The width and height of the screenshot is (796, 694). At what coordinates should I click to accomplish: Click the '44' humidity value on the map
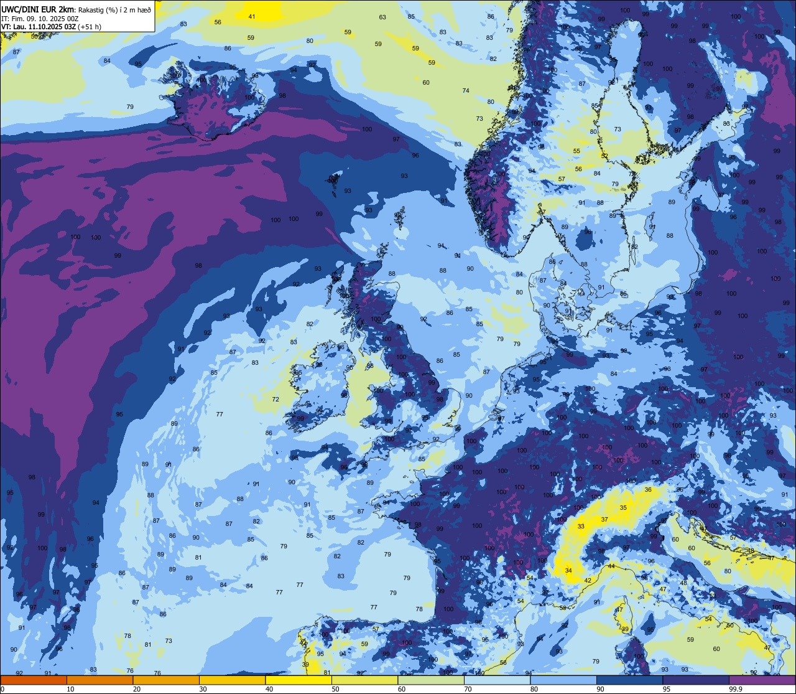611,566
